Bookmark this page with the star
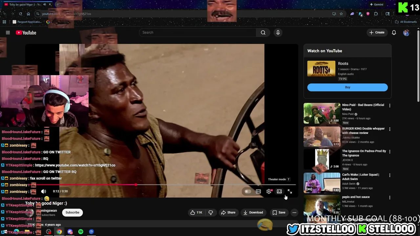The image size is (420, 236). (x=341, y=14)
